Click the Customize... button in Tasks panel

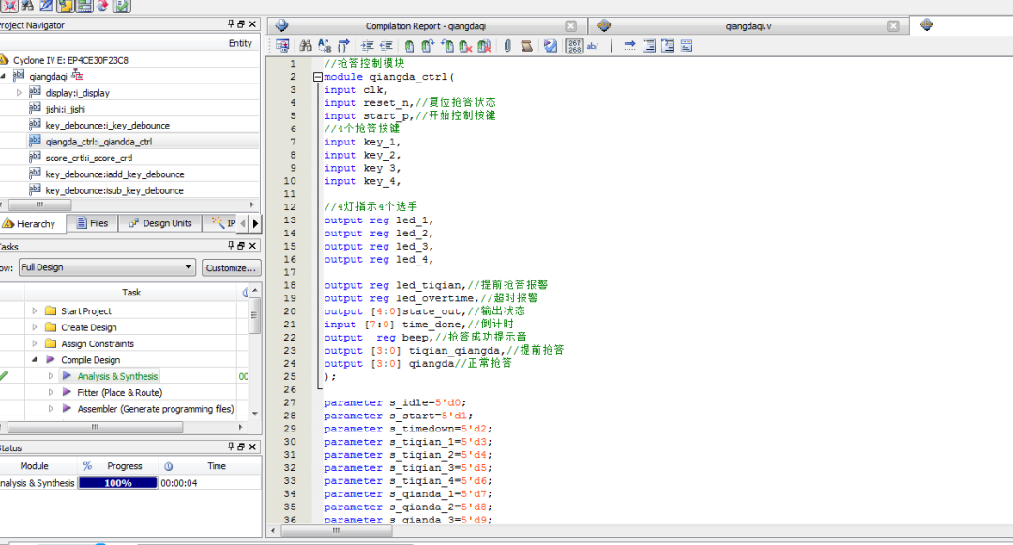coord(231,267)
